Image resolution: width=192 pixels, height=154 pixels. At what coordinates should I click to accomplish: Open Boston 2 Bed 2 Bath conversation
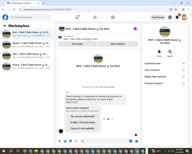(27, 45)
